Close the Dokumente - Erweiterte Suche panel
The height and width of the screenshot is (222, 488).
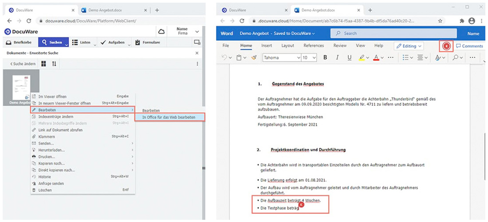[x=197, y=53]
